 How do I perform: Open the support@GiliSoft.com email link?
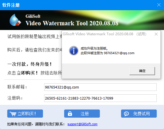click(x=82, y=124)
